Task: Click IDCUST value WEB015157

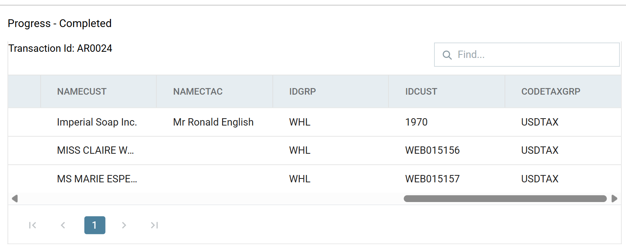Action: pyautogui.click(x=432, y=179)
